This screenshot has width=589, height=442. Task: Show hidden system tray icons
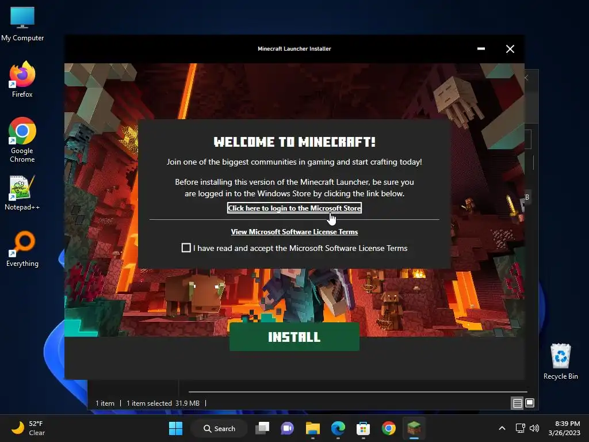coord(502,428)
